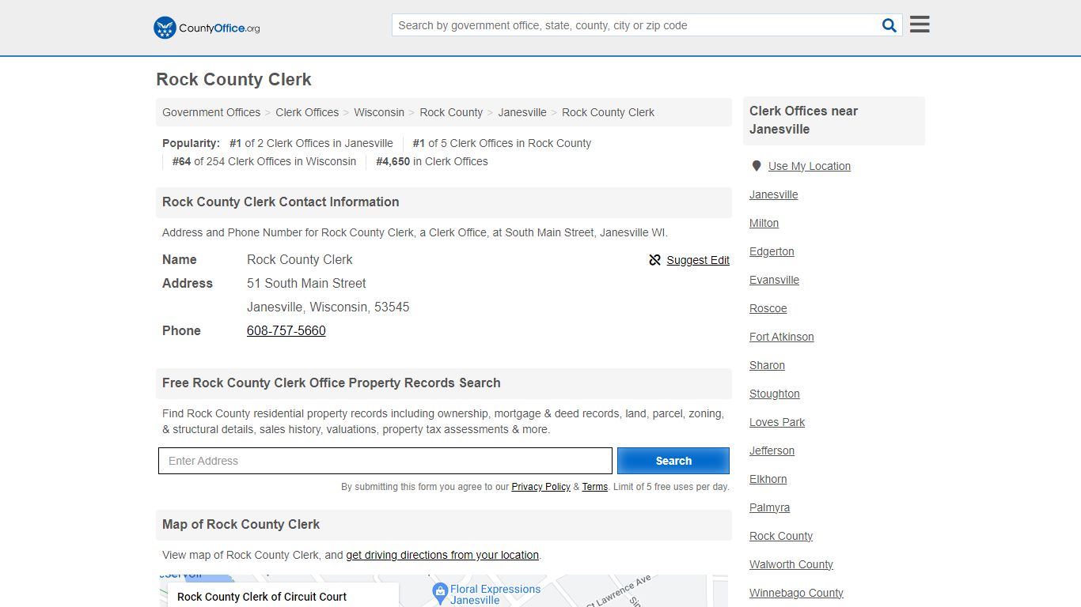Open Winnebago County link
The height and width of the screenshot is (607, 1081).
797,593
